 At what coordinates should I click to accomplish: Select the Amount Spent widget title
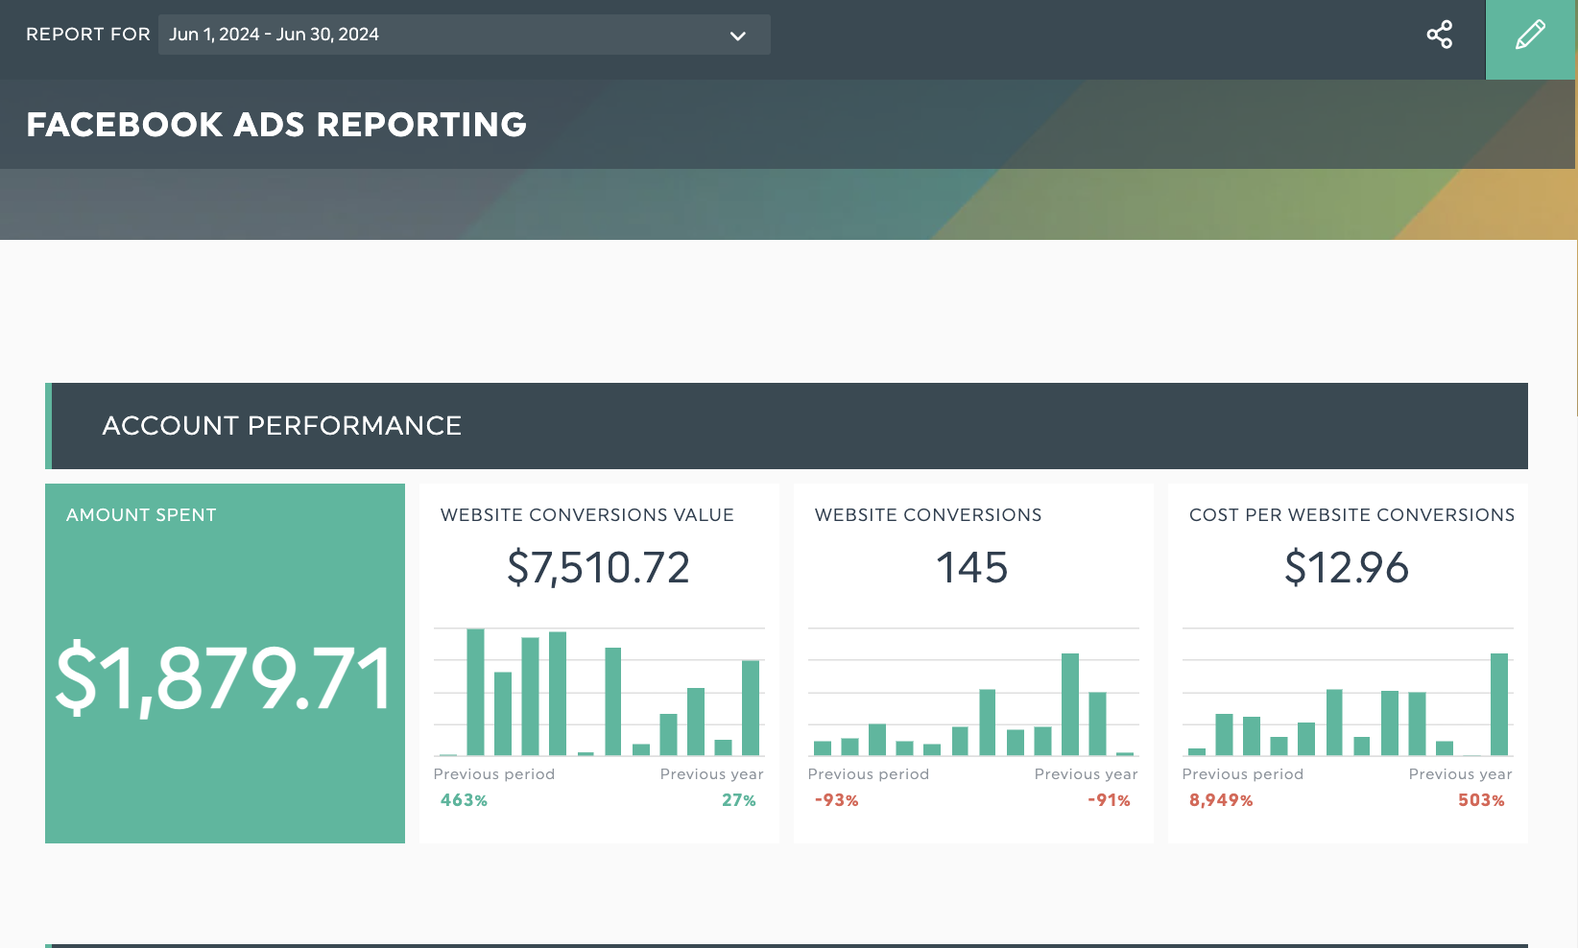(141, 515)
